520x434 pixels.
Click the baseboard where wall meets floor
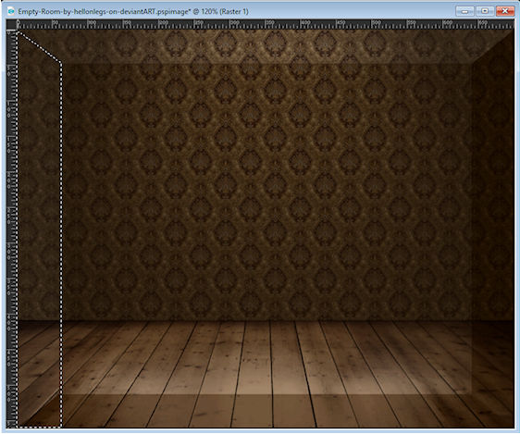267,320
